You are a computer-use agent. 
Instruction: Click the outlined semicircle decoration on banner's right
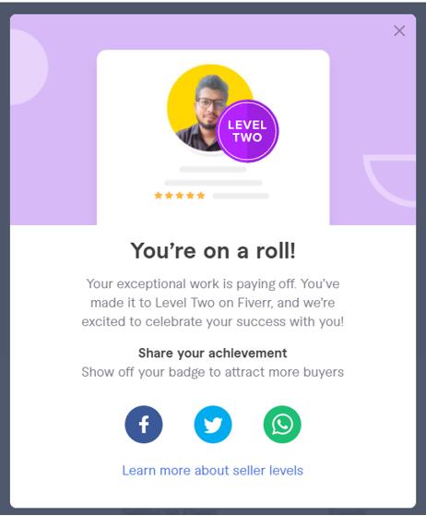pyautogui.click(x=391, y=180)
